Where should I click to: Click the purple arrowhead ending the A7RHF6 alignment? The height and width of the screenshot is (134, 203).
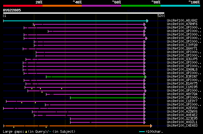(145, 24)
